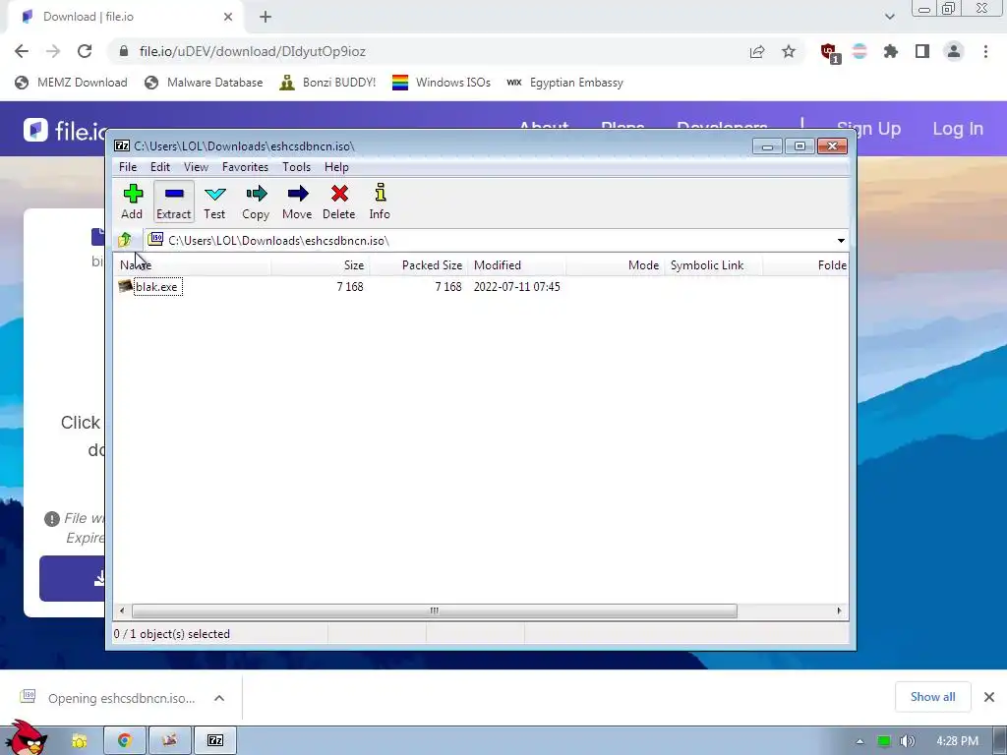1007x755 pixels.
Task: Click the Angry Birds start button
Action: click(x=26, y=739)
